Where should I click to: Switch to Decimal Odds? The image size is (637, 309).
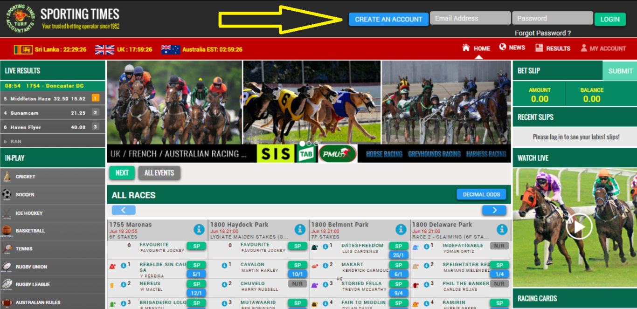click(x=481, y=194)
